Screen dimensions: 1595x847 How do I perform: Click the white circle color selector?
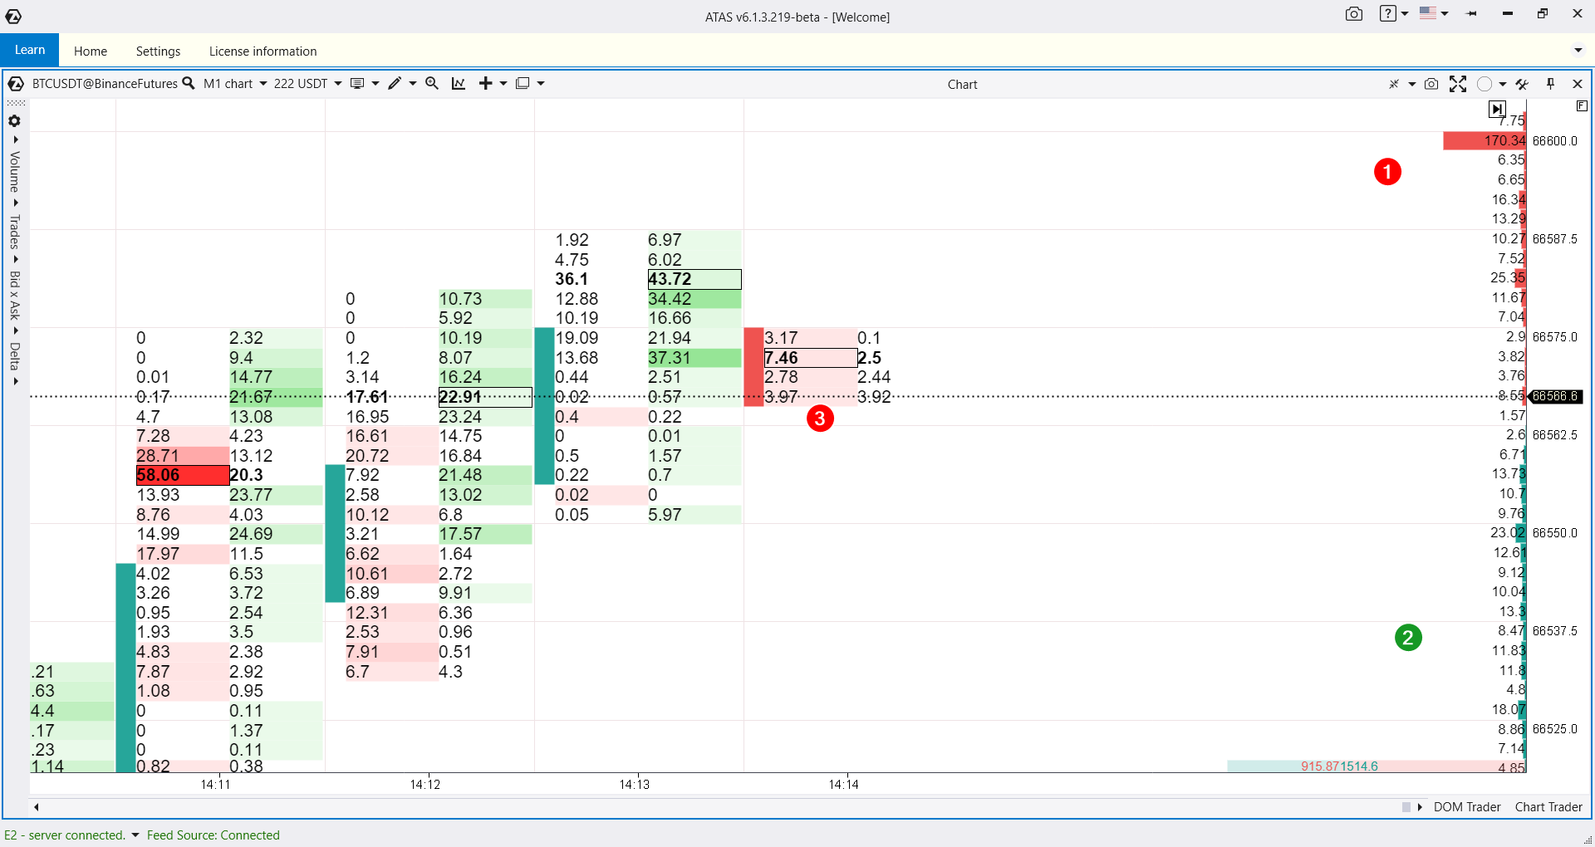1485,84
